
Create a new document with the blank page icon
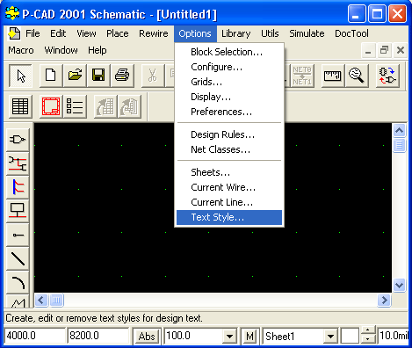pos(51,76)
